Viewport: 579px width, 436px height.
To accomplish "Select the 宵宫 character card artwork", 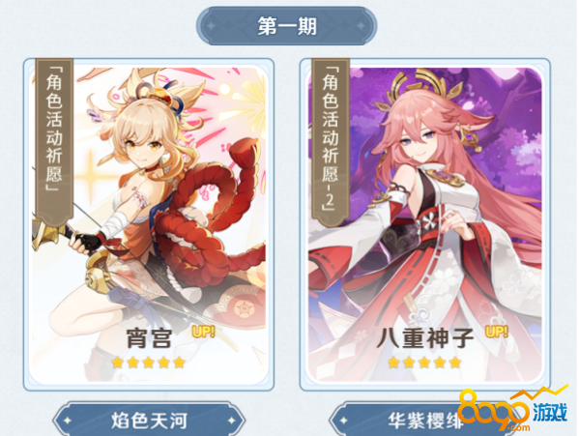I will [149, 224].
